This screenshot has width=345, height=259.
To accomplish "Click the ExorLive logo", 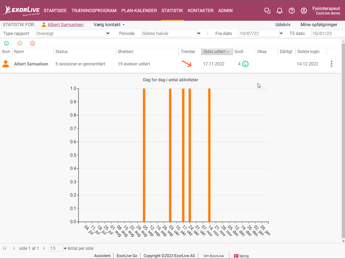I will point(21,10).
